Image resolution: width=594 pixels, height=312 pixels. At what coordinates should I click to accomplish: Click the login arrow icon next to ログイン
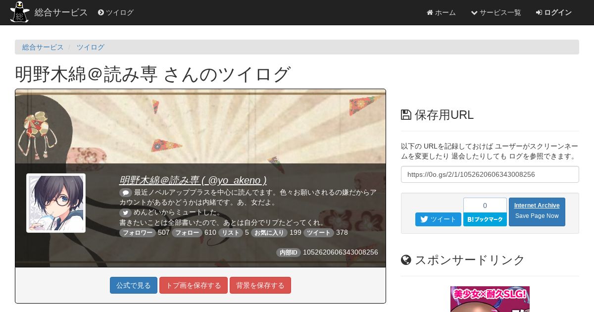click(x=539, y=12)
